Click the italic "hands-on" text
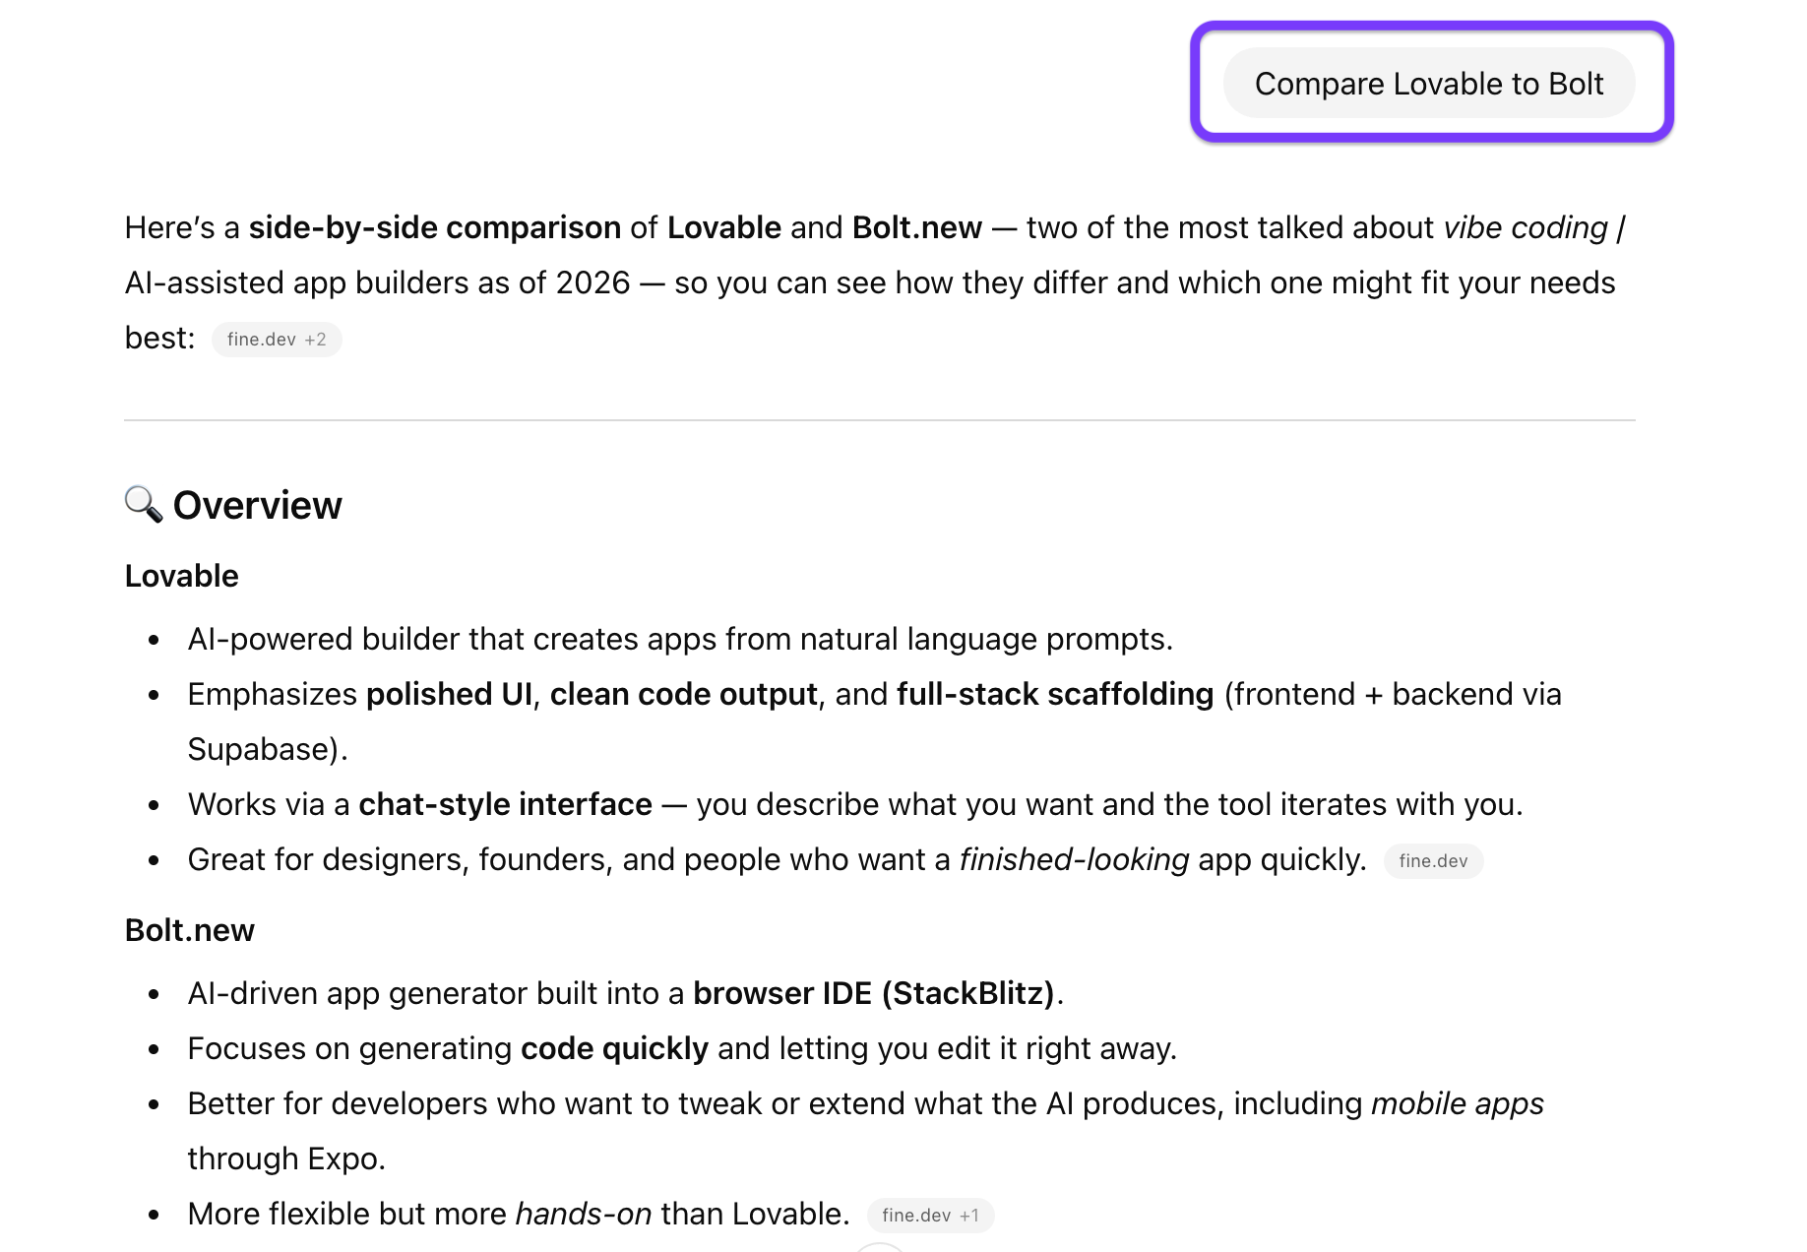The image size is (1807, 1252). (584, 1214)
